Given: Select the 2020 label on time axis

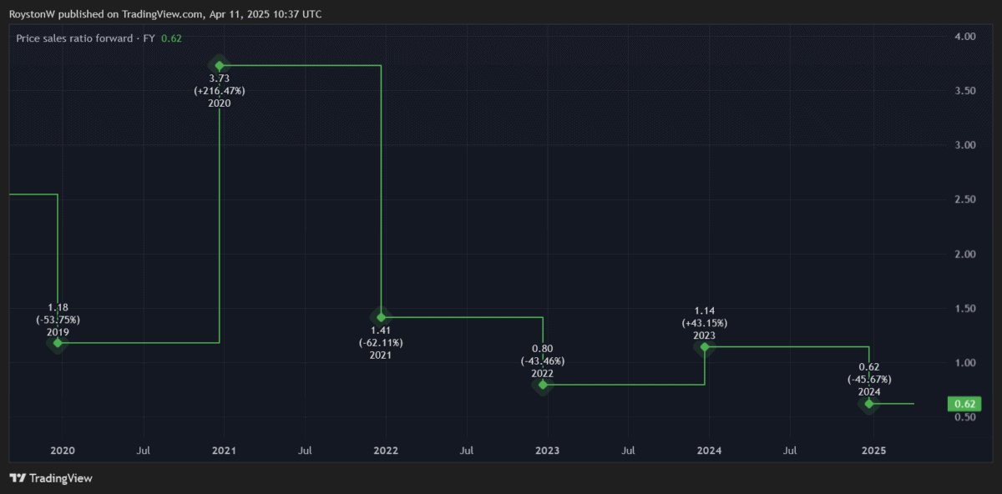Looking at the screenshot, I should pos(63,451).
